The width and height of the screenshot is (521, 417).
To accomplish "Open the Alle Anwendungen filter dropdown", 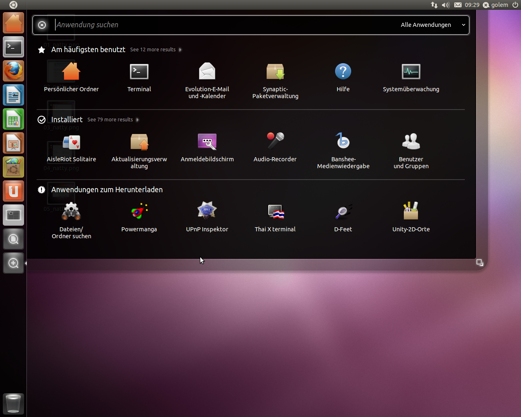I will click(x=432, y=24).
